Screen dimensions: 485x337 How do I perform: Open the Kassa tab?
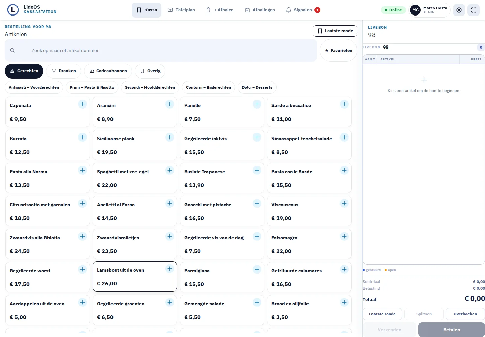coord(147,10)
